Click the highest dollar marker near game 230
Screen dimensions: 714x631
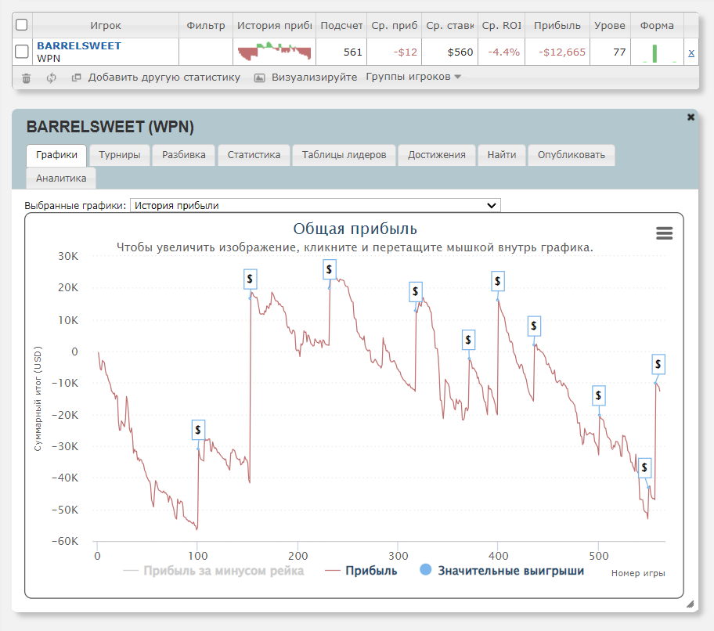click(330, 269)
